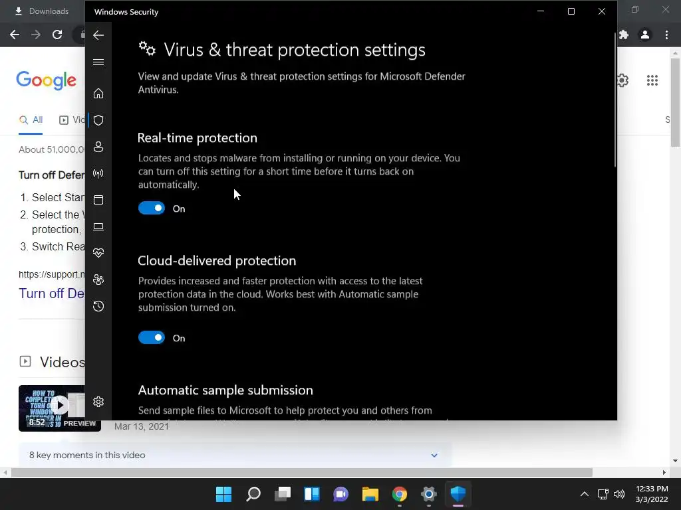Click the 'Cloud-delivered protection' heading
Screen dimensions: 681x510
click(217, 260)
